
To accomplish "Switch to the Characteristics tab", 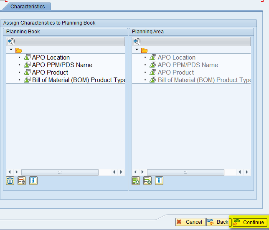I will point(28,7).
